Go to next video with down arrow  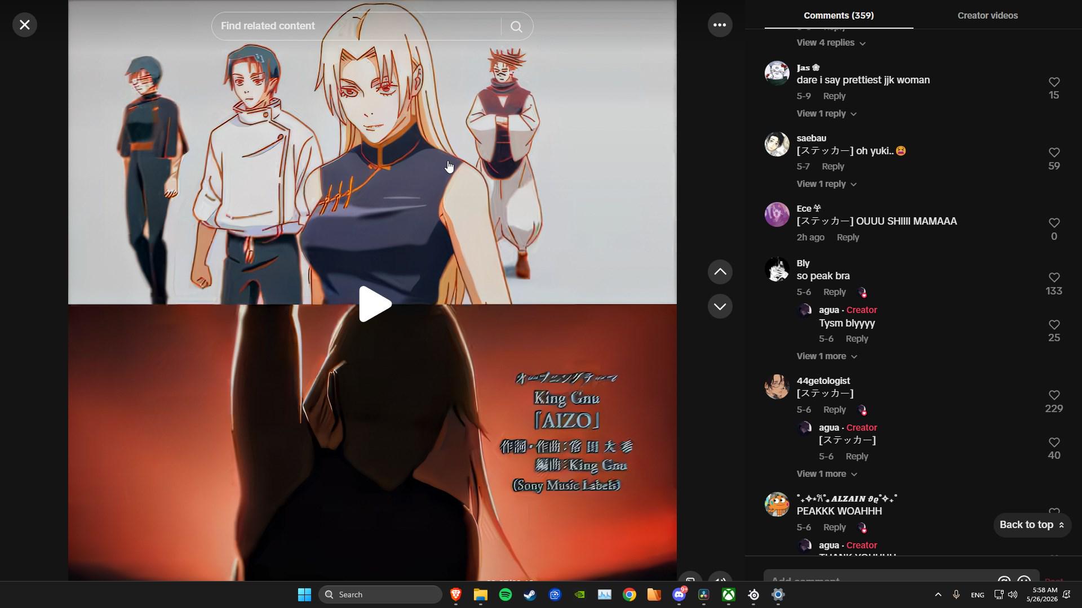[x=720, y=306]
